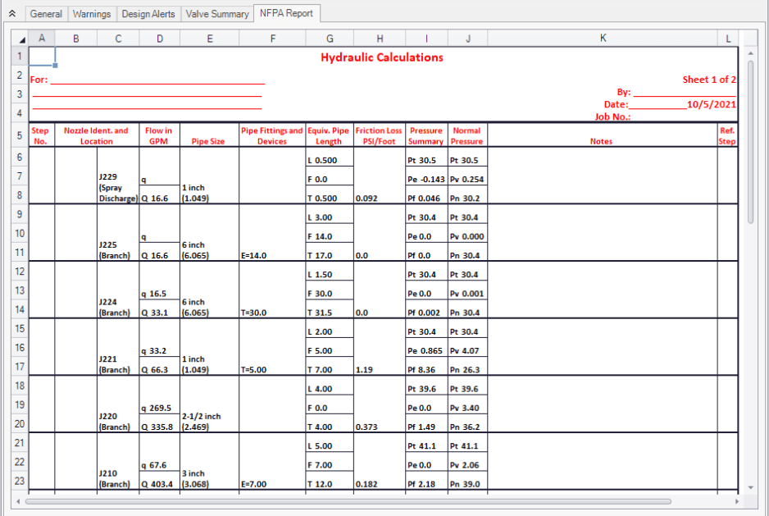The height and width of the screenshot is (516, 769).
Task: Select row 12 header
Action: pyautogui.click(x=20, y=272)
